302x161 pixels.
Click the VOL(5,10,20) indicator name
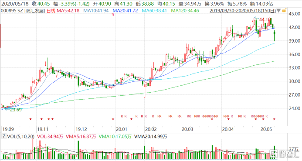[x=20, y=137]
